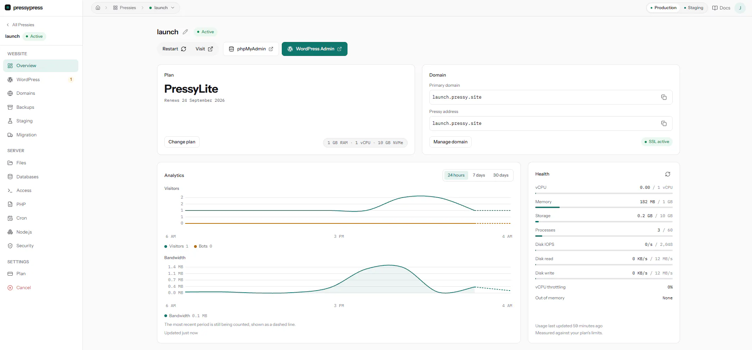The width and height of the screenshot is (752, 350).
Task: Open Domains in the sidebar
Action: tap(41, 93)
